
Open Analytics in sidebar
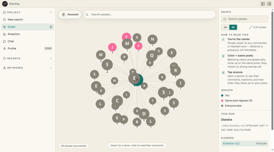pyautogui.click(x=28, y=34)
